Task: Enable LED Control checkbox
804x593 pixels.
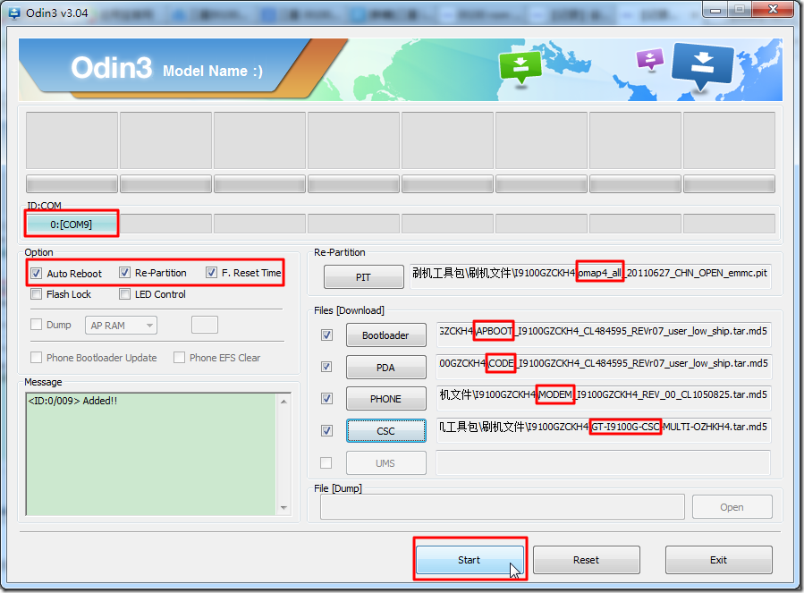Action: 124,294
